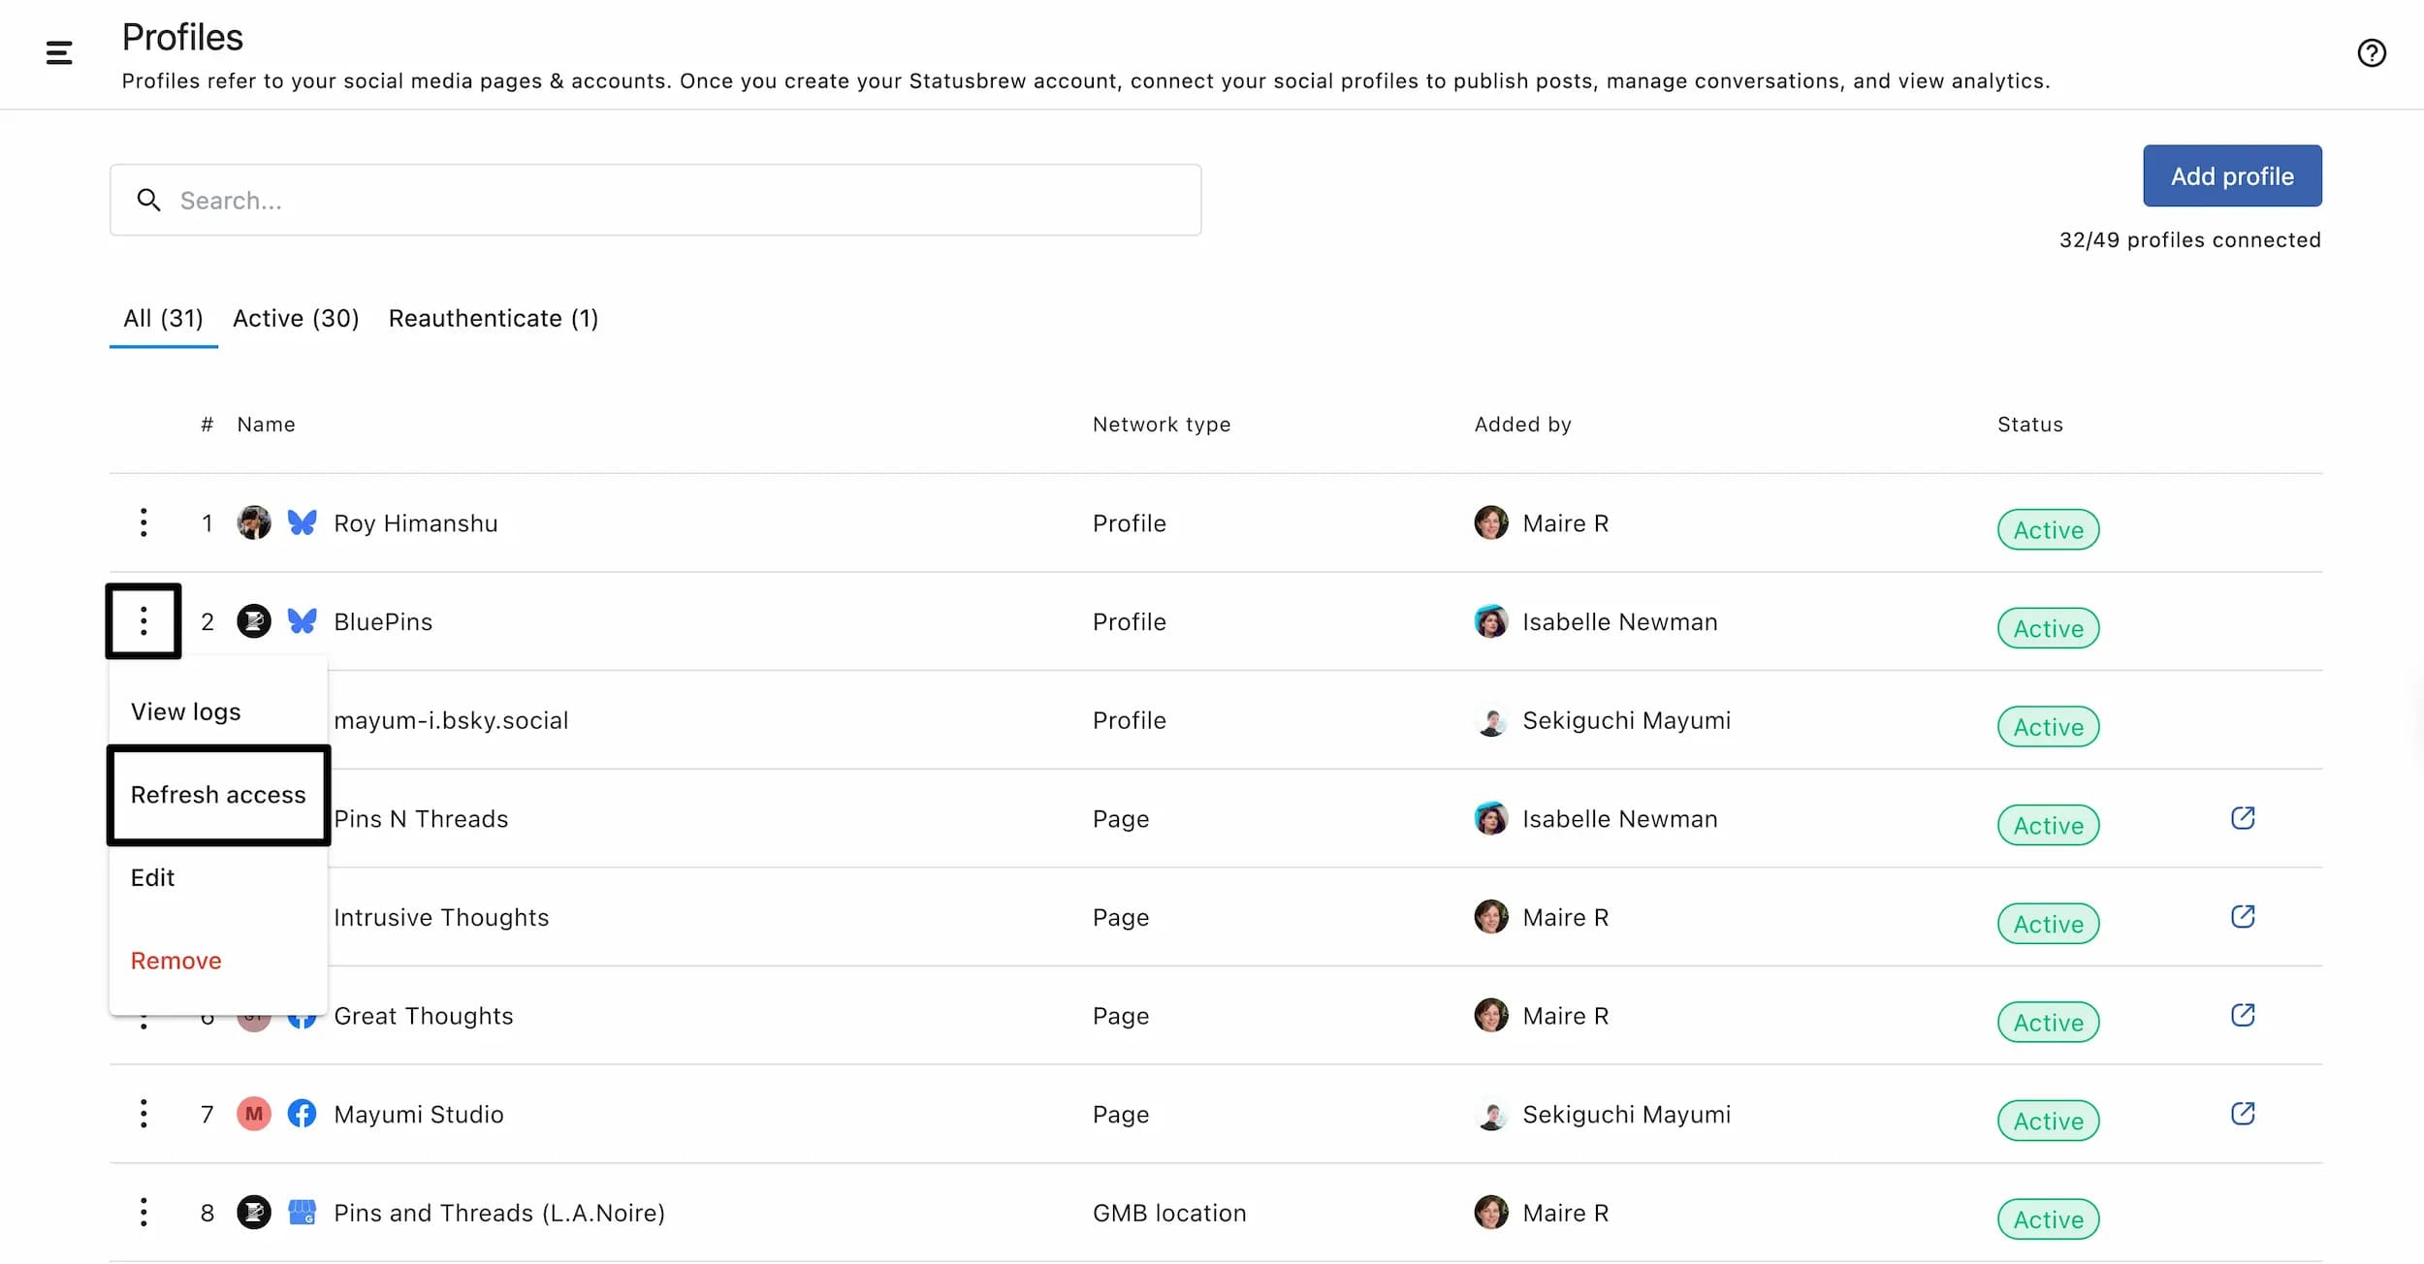Open Mayumi Studio external link icon
2424x1264 pixels.
pos(2242,1114)
